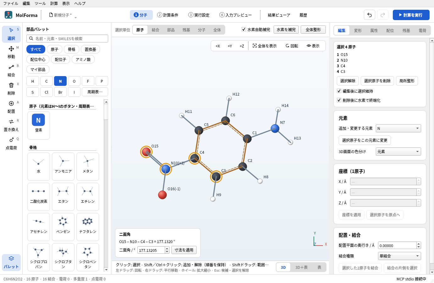Activate the 置き換え (replace) tool

coord(11,125)
